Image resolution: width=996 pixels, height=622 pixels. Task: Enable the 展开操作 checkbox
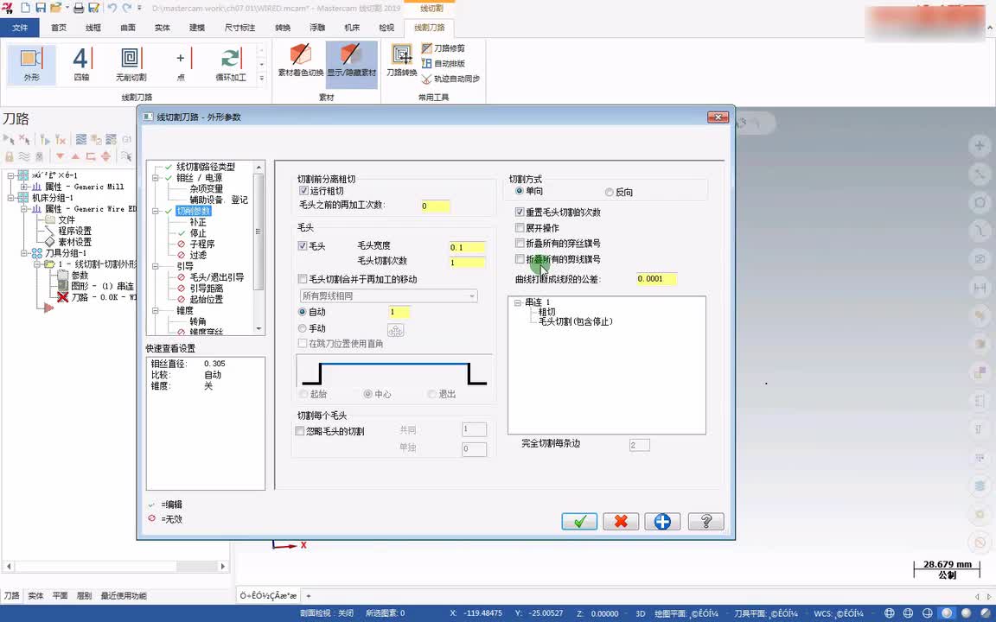(520, 228)
